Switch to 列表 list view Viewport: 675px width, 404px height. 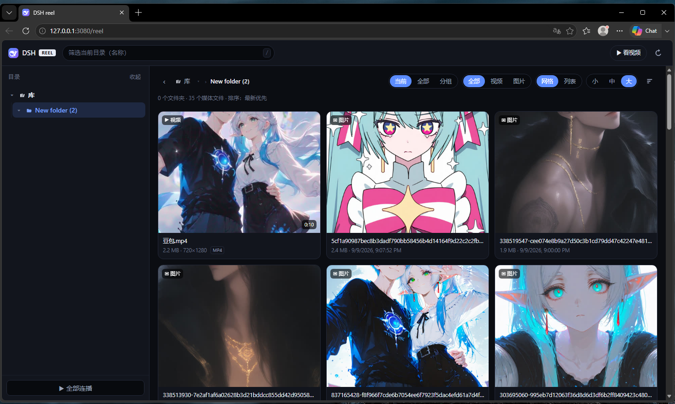point(570,81)
